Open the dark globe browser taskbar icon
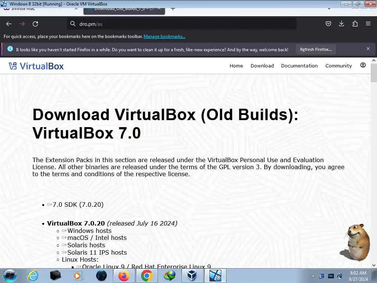This screenshot has height=283, width=377. (101, 276)
